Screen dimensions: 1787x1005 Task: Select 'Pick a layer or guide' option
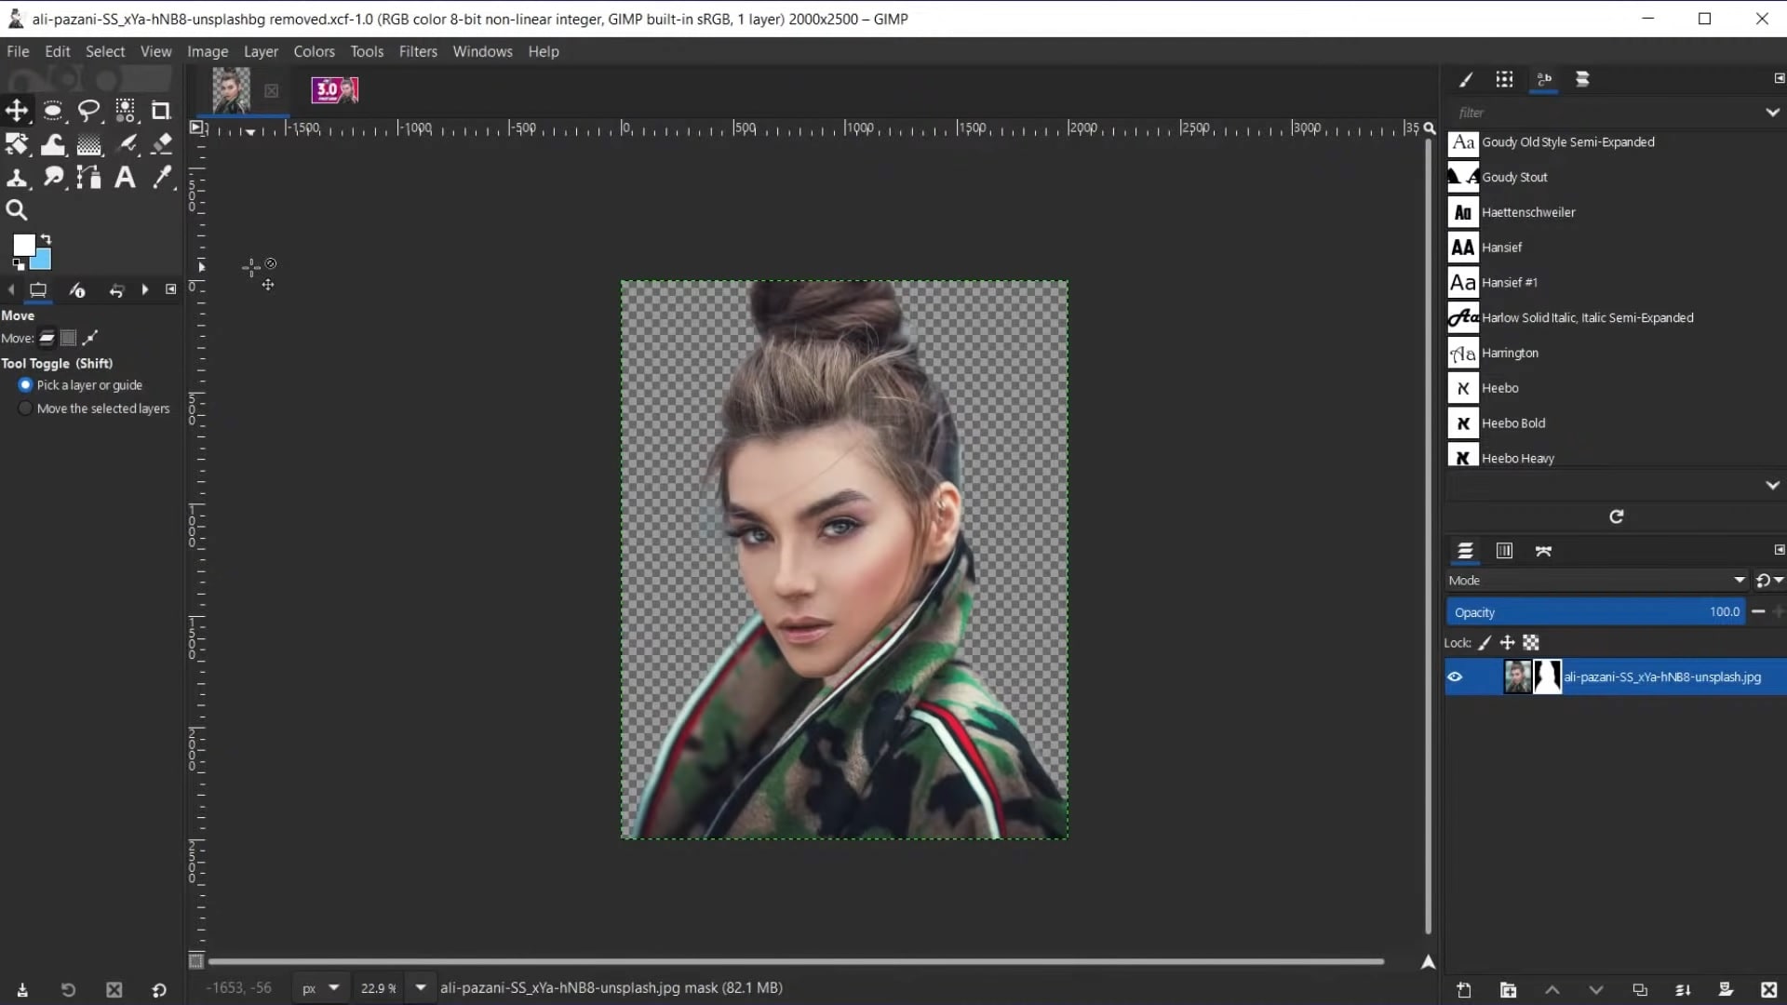[26, 385]
